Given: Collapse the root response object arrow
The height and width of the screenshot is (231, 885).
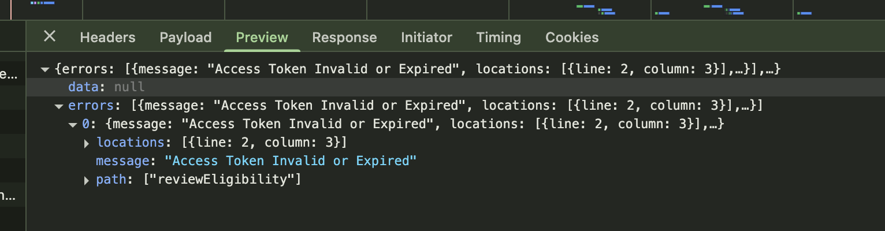Looking at the screenshot, I should (x=45, y=69).
